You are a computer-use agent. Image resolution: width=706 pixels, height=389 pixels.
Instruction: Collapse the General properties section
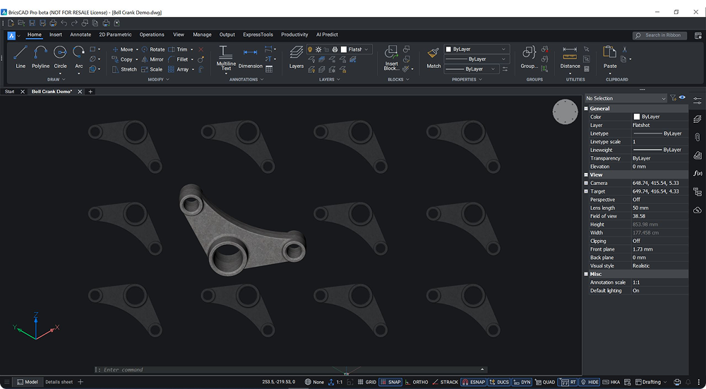coord(586,109)
